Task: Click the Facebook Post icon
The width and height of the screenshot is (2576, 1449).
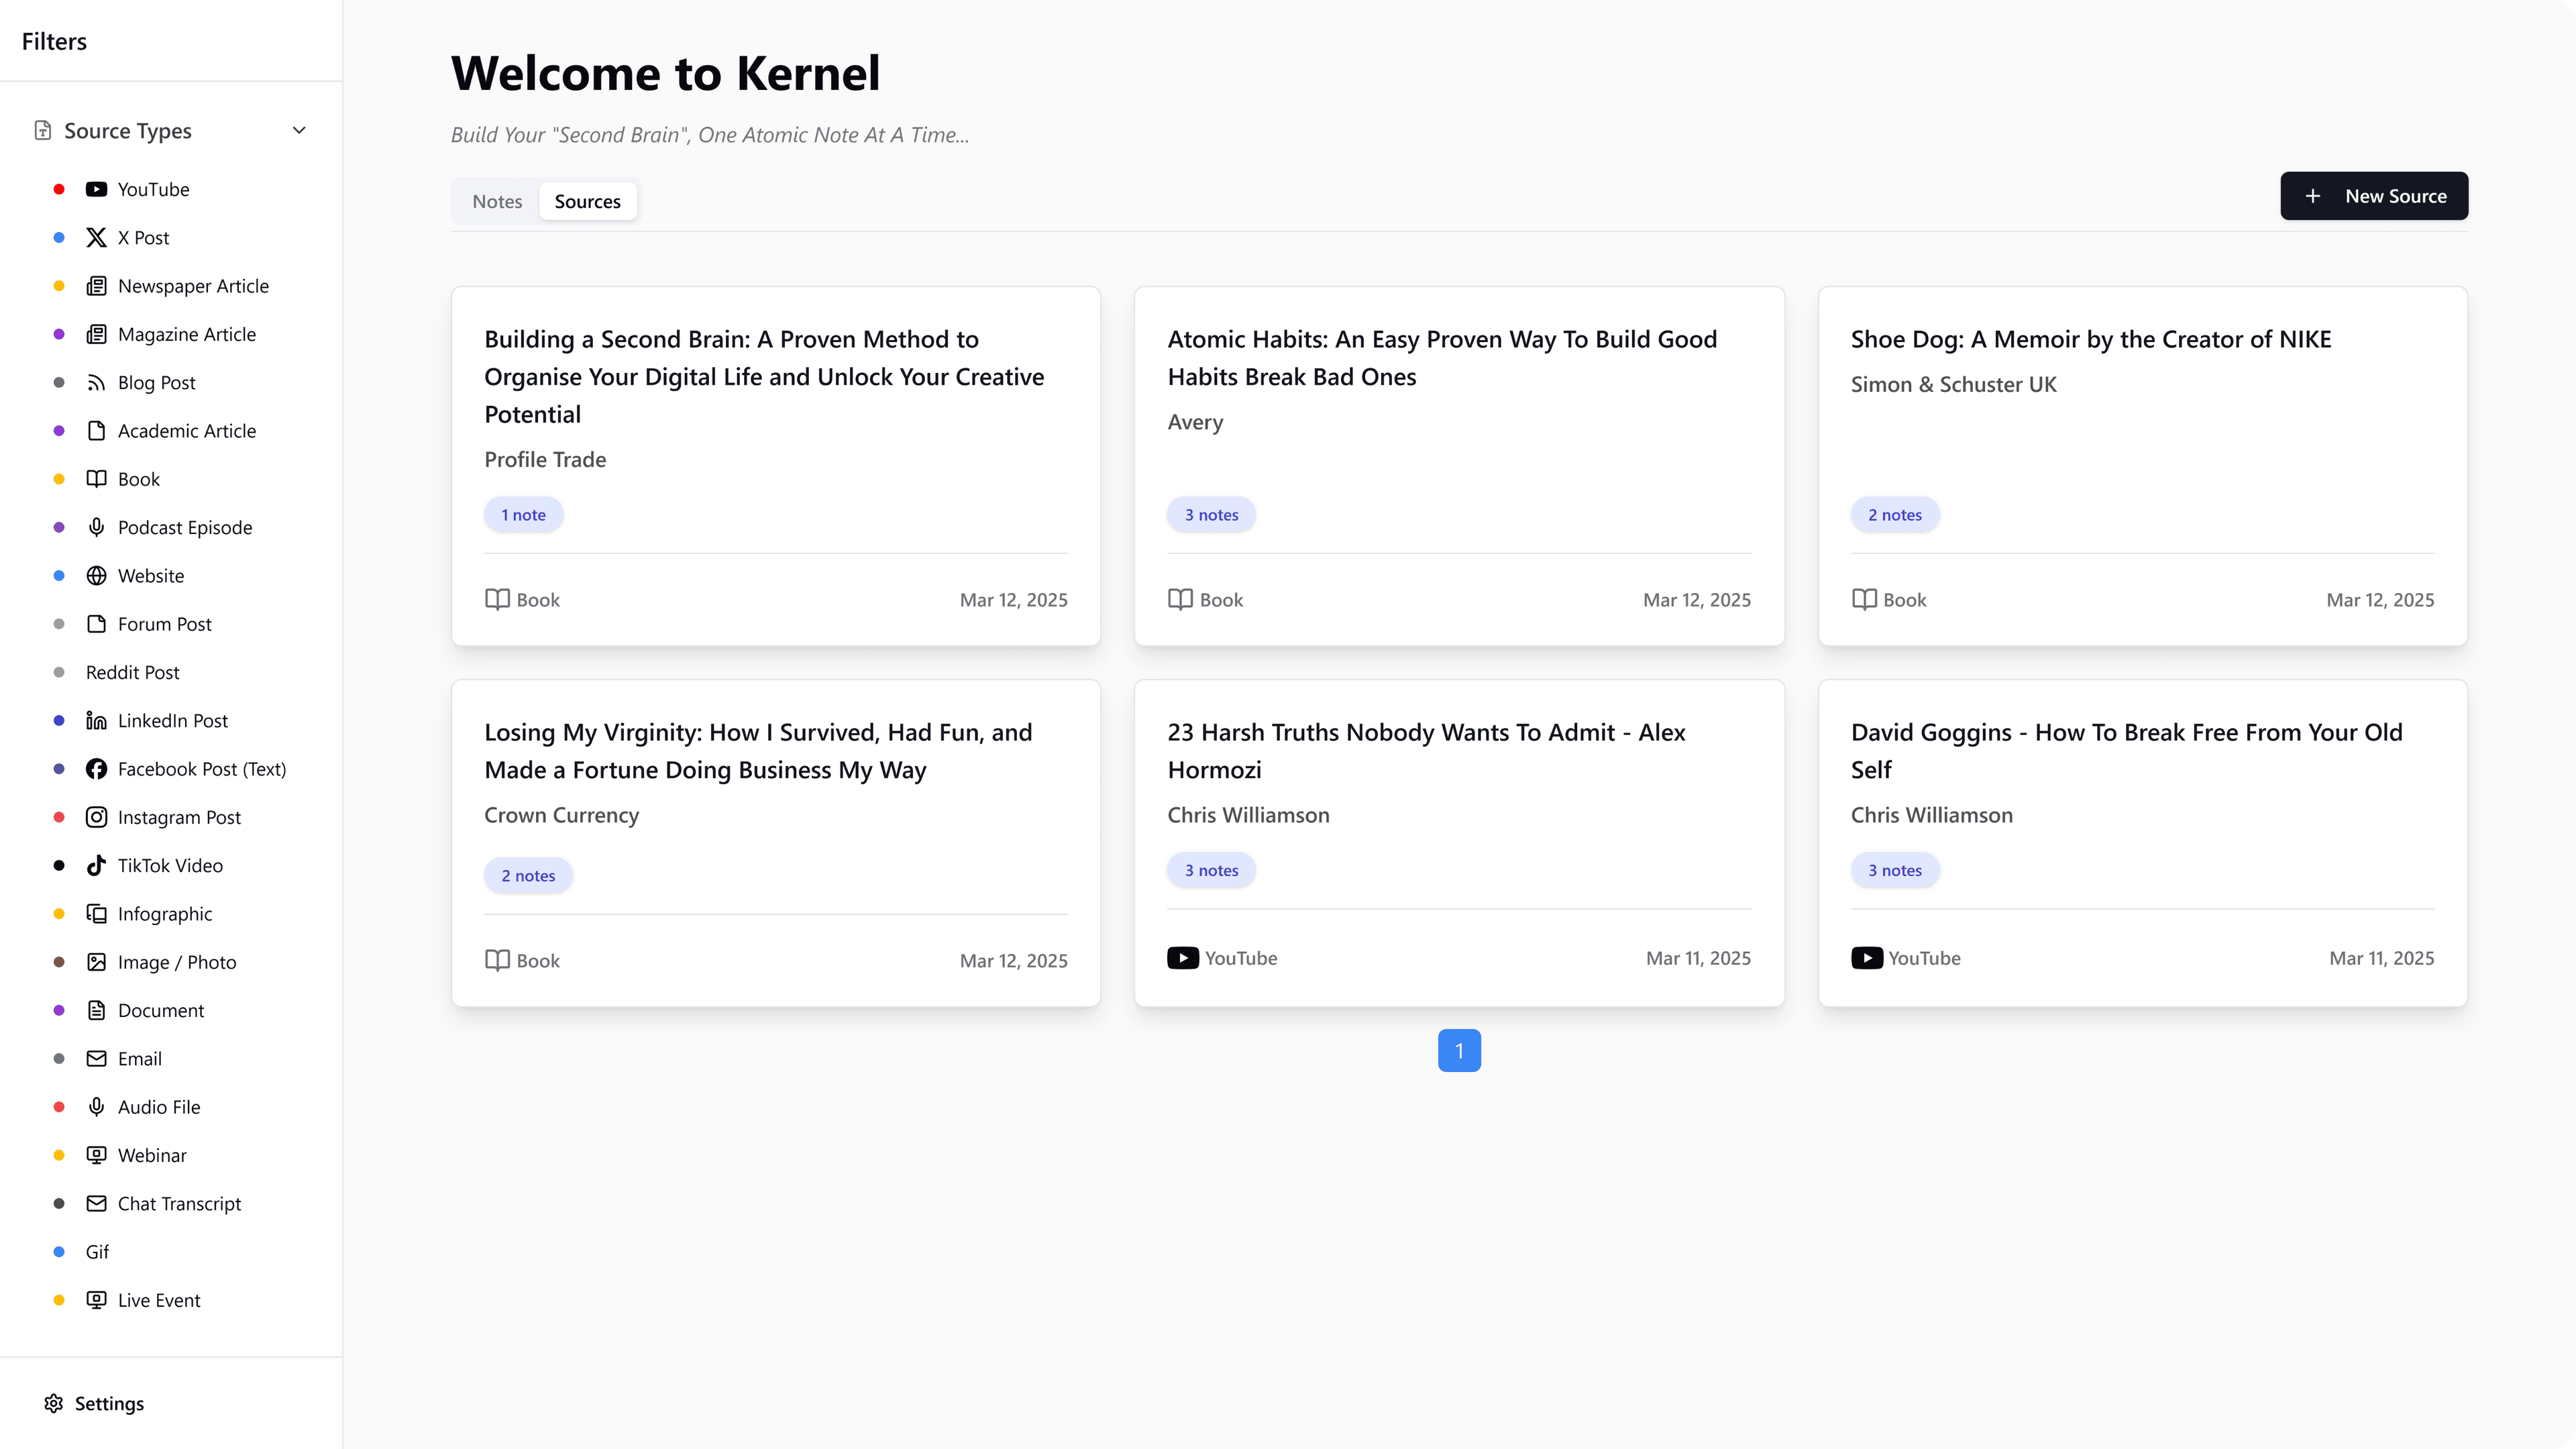Action: tap(95, 769)
